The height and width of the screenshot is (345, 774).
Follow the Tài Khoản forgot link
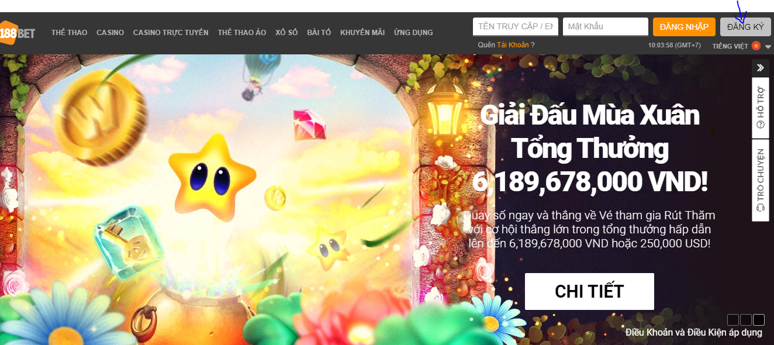pos(513,45)
